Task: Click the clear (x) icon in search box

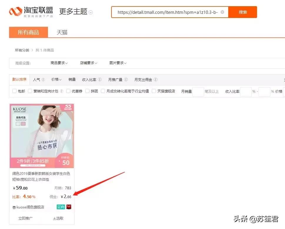Action: coord(223,12)
